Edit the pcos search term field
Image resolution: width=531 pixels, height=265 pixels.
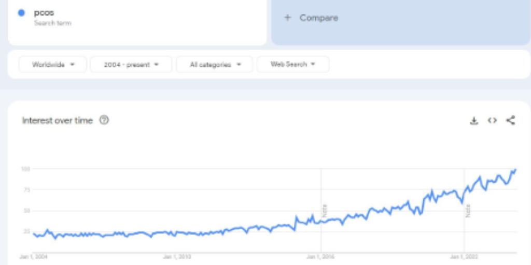(44, 13)
